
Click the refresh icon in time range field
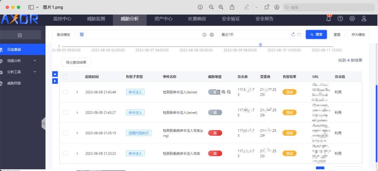point(293,35)
